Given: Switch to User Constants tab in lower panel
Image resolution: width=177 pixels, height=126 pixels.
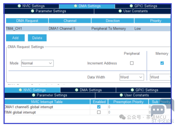Looking at the screenshot, I should 133,95.
